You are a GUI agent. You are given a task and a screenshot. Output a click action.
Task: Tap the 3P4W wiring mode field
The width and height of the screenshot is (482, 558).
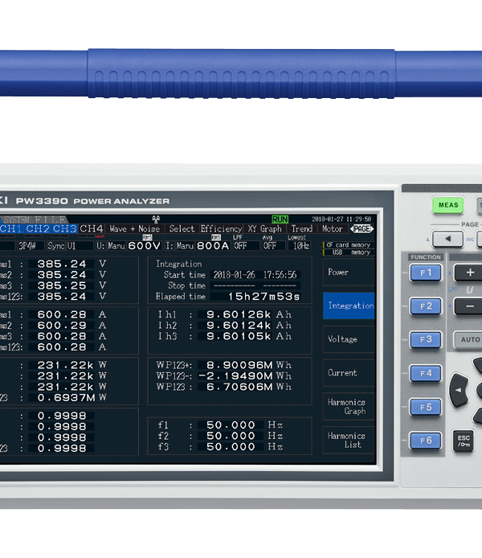point(31,246)
